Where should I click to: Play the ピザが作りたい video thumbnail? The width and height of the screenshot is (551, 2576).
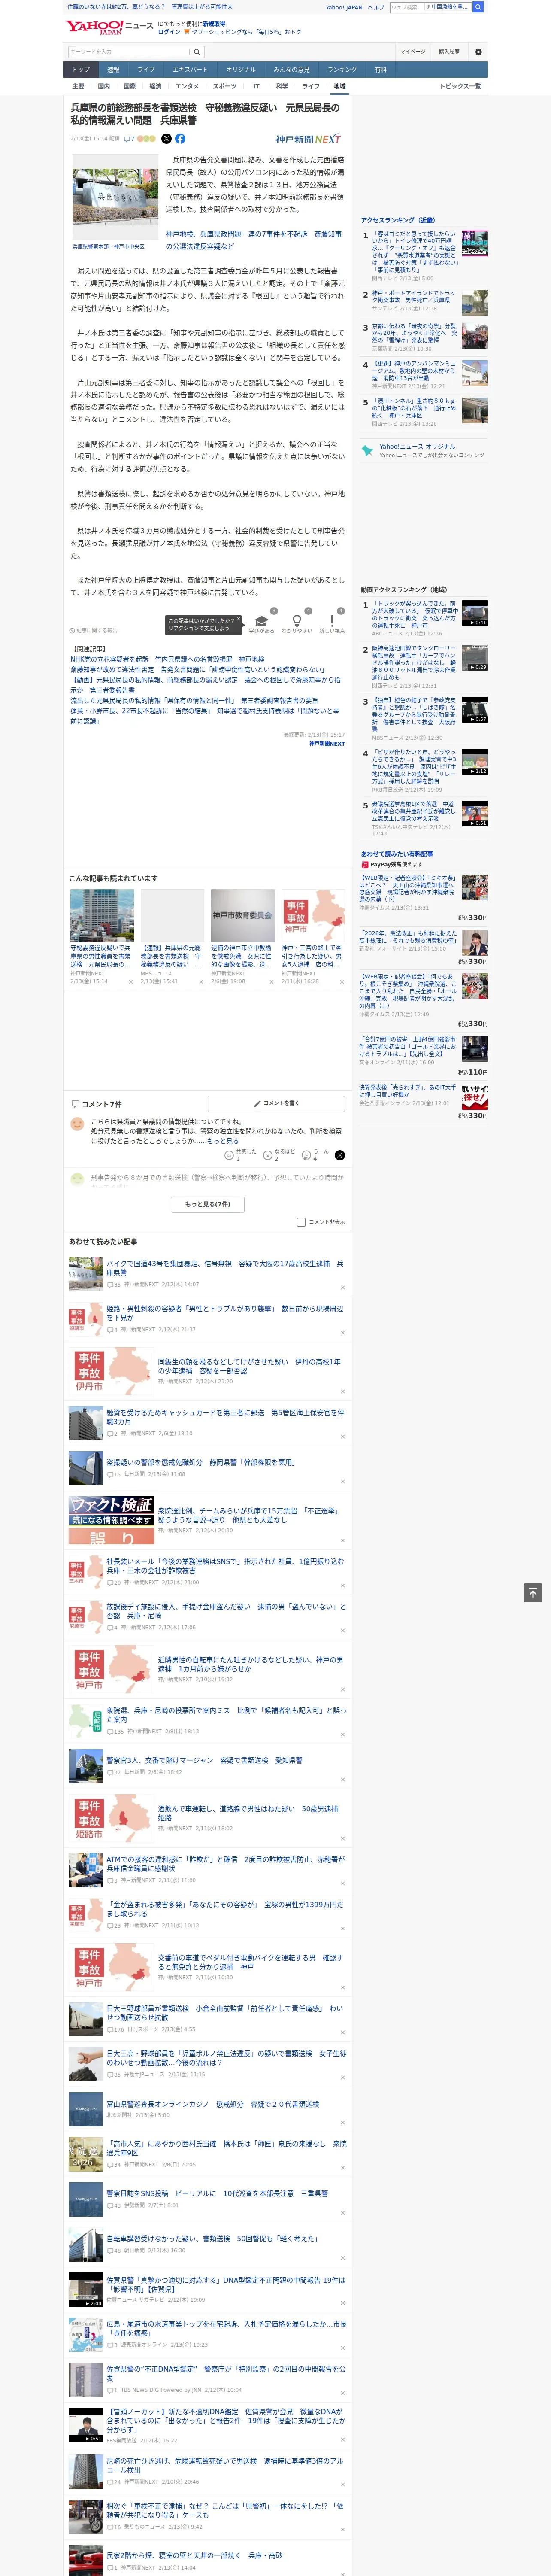[x=475, y=762]
